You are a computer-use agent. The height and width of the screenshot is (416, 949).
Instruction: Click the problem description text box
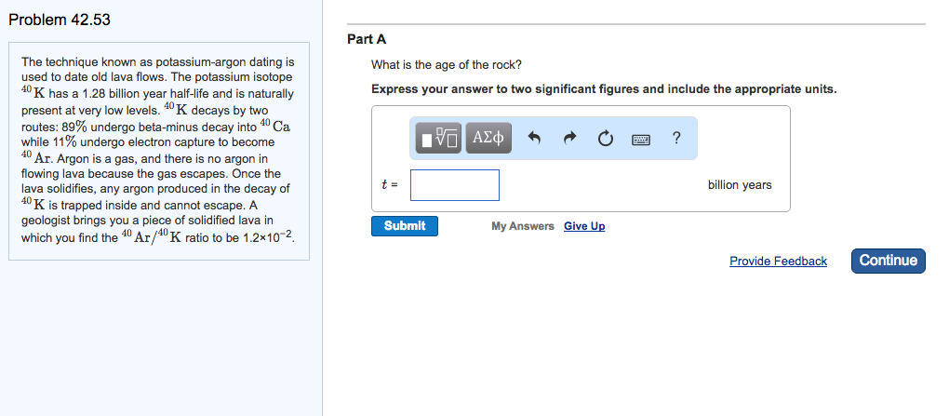click(158, 152)
